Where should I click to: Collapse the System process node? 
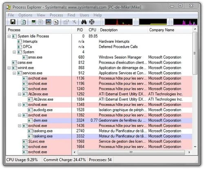pyautogui.click(x=14, y=52)
